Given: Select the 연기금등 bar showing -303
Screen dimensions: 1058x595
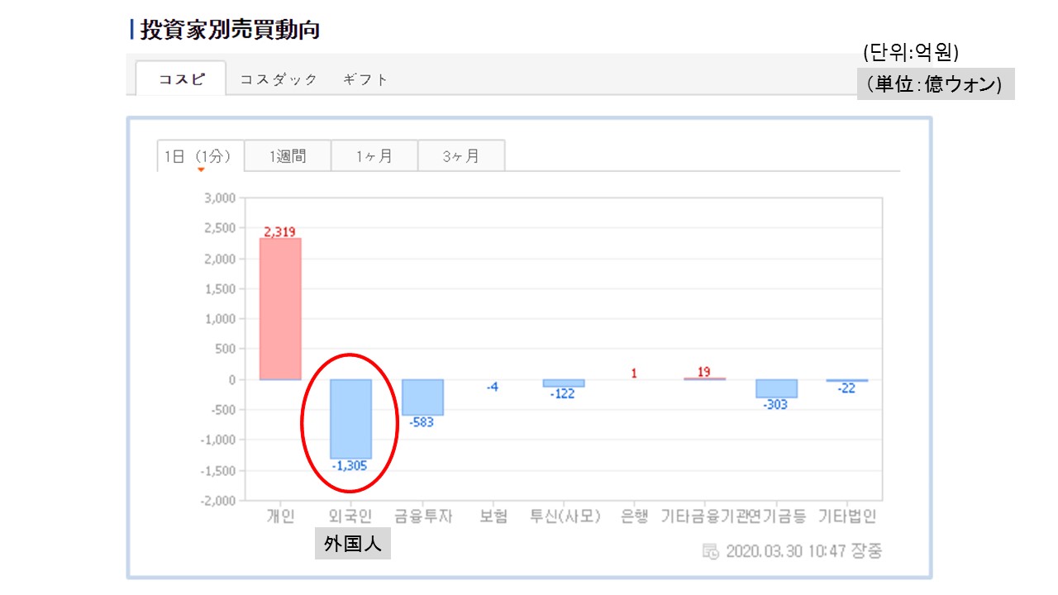Looking at the screenshot, I should click(776, 388).
